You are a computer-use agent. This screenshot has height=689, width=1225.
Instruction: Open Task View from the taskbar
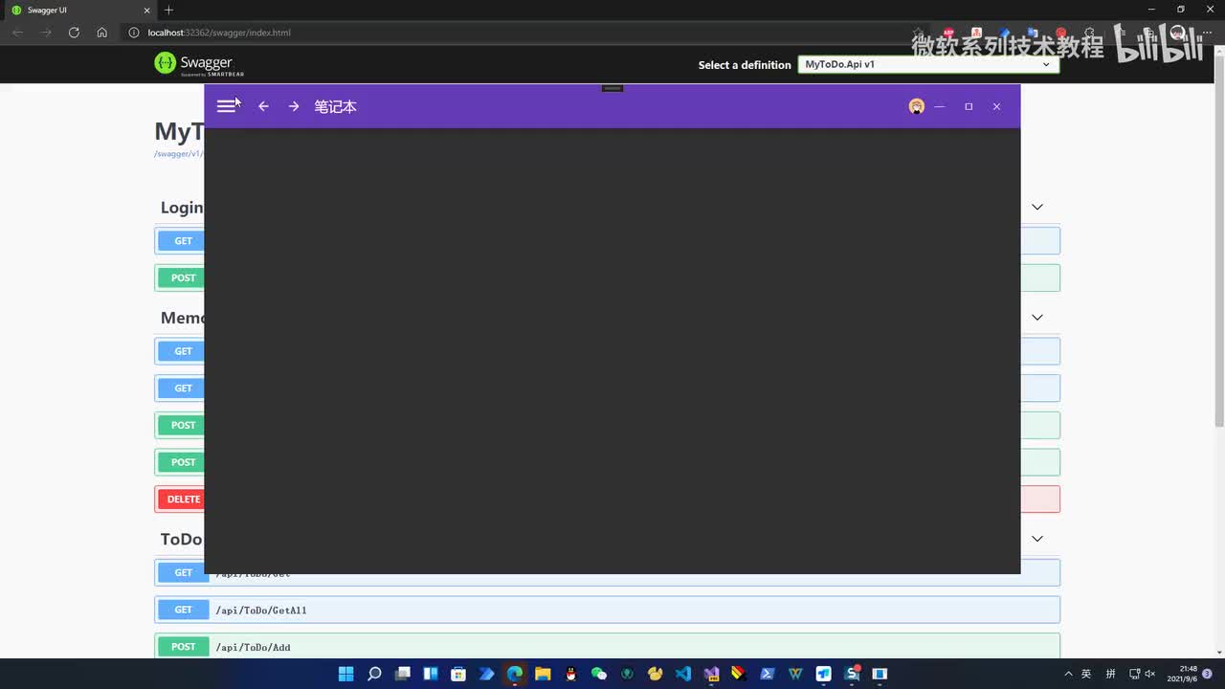pos(403,674)
